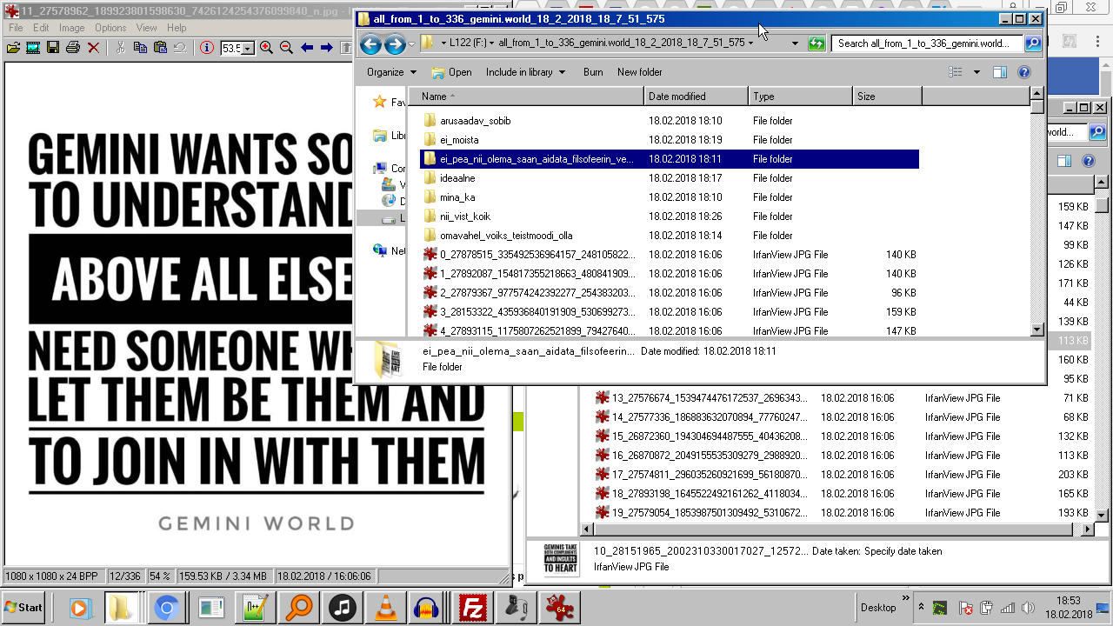Expand the L122 (F:) breadcrumb arrow
Viewport: 1113px width, 626px height.
click(492, 43)
